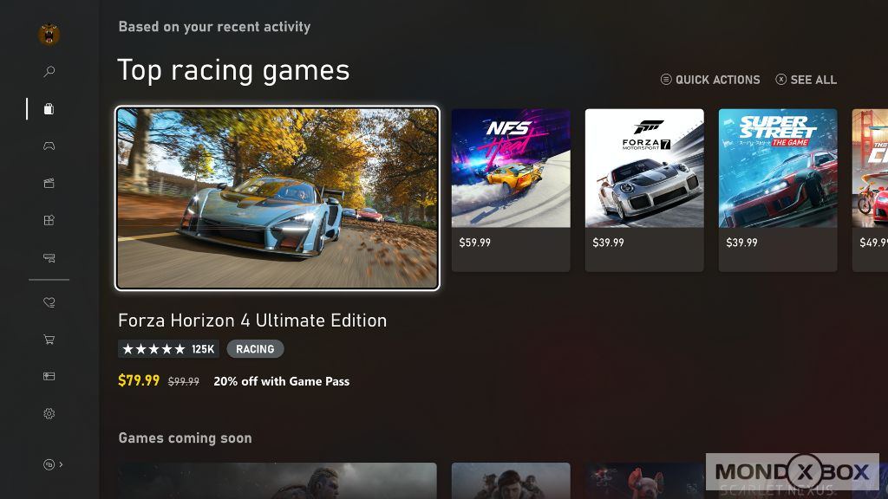Open the Quick Actions menu
Screen dimensions: 888x499
tap(711, 80)
